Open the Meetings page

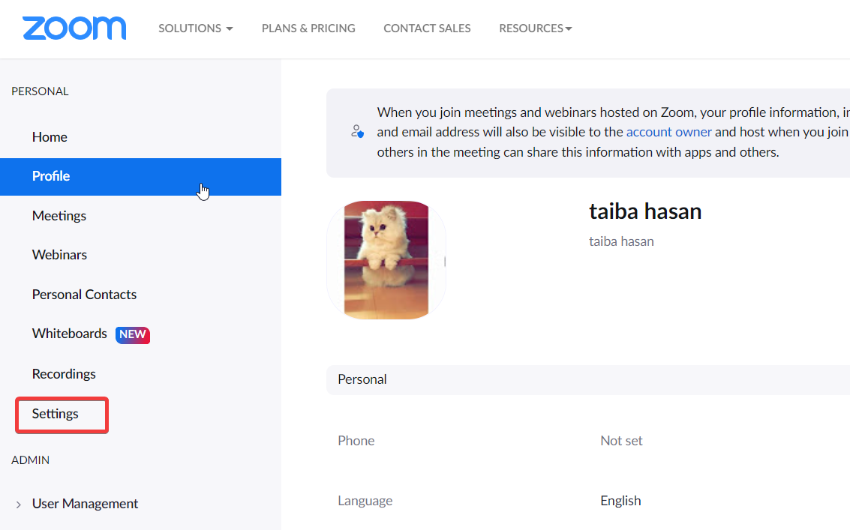pos(59,216)
